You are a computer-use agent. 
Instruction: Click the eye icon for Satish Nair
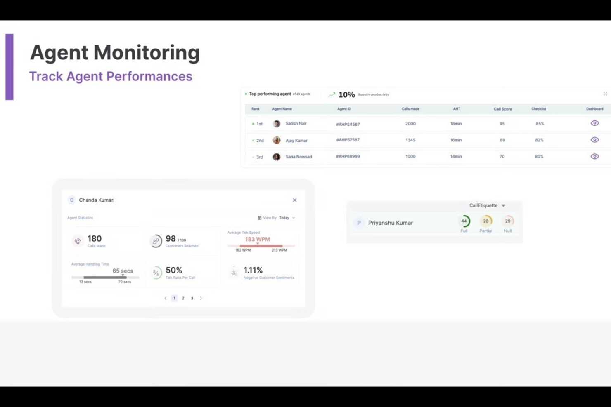tap(594, 123)
